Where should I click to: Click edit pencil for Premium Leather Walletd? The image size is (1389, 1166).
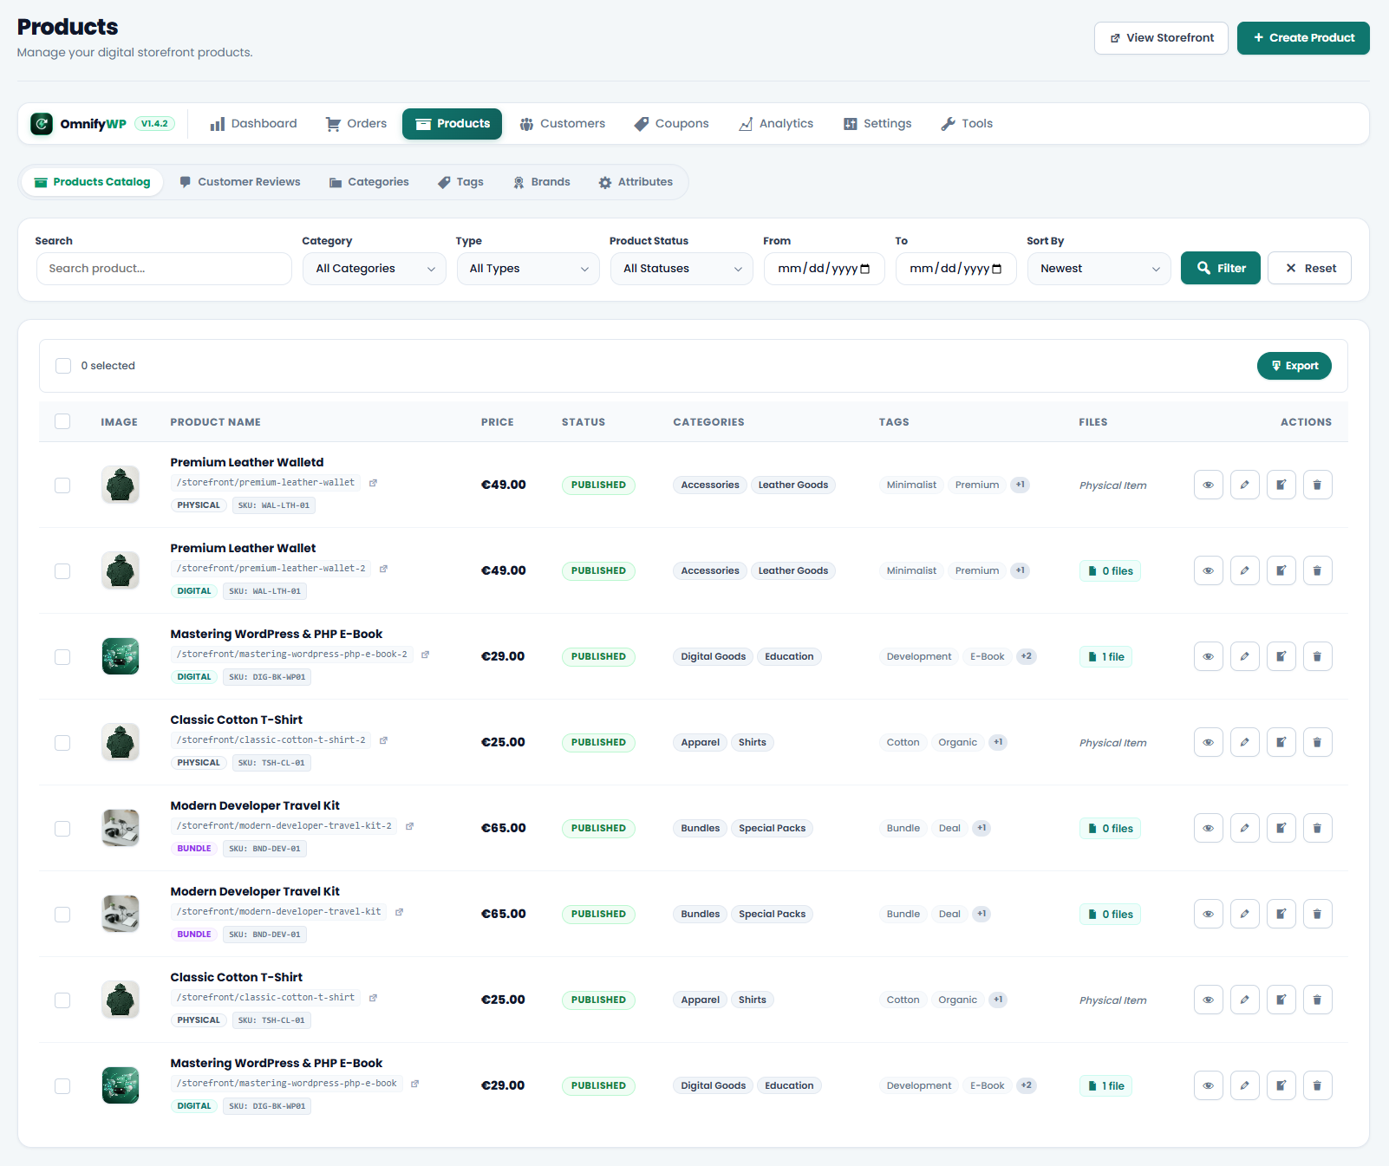[1244, 485]
